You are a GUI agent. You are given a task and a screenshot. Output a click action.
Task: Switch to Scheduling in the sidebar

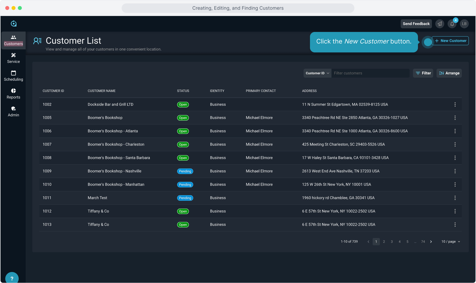(13, 76)
